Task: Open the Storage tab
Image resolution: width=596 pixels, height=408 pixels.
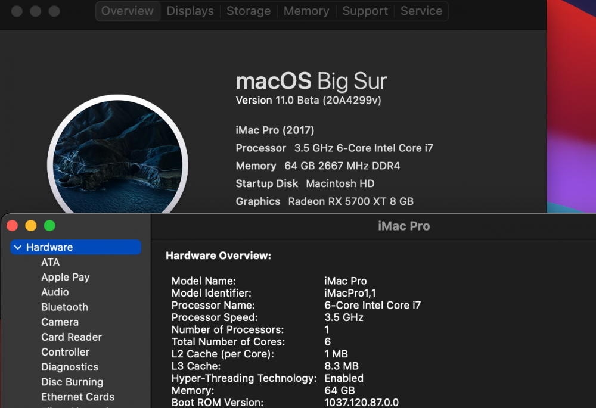Action: [x=249, y=11]
